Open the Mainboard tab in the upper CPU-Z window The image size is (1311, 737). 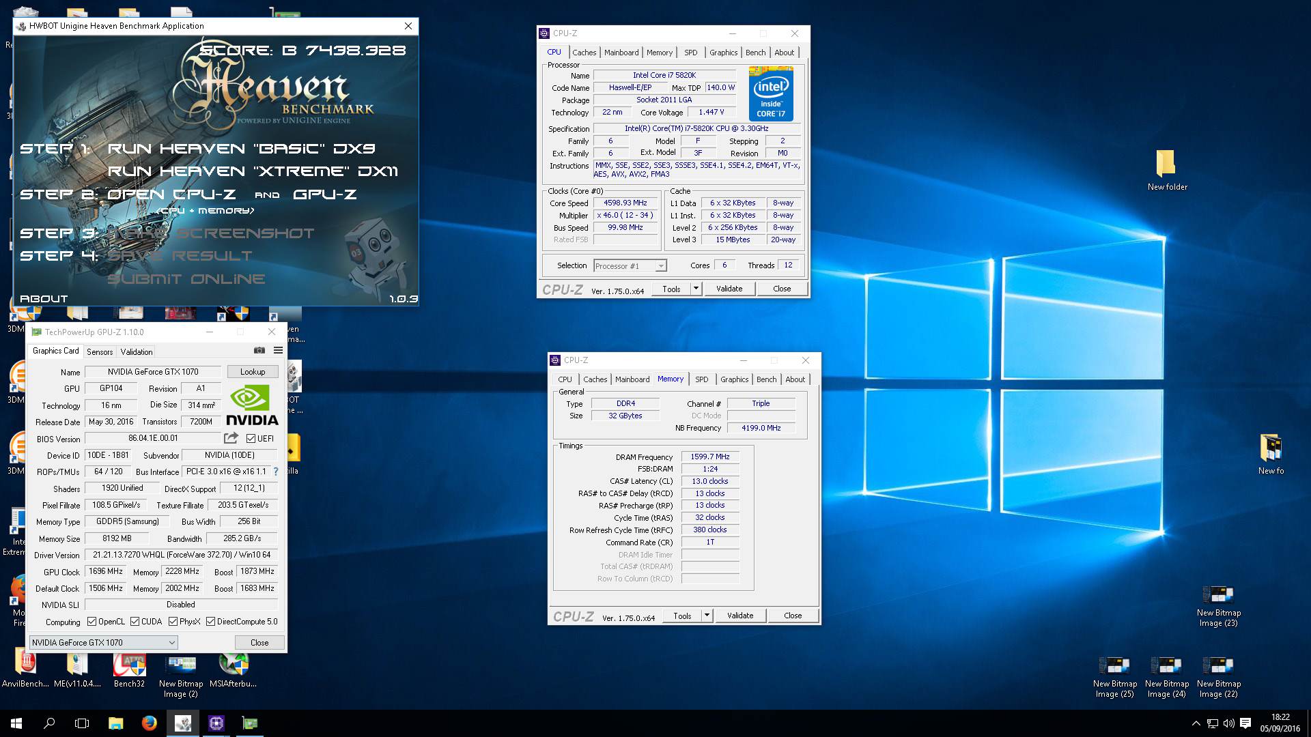coord(621,53)
